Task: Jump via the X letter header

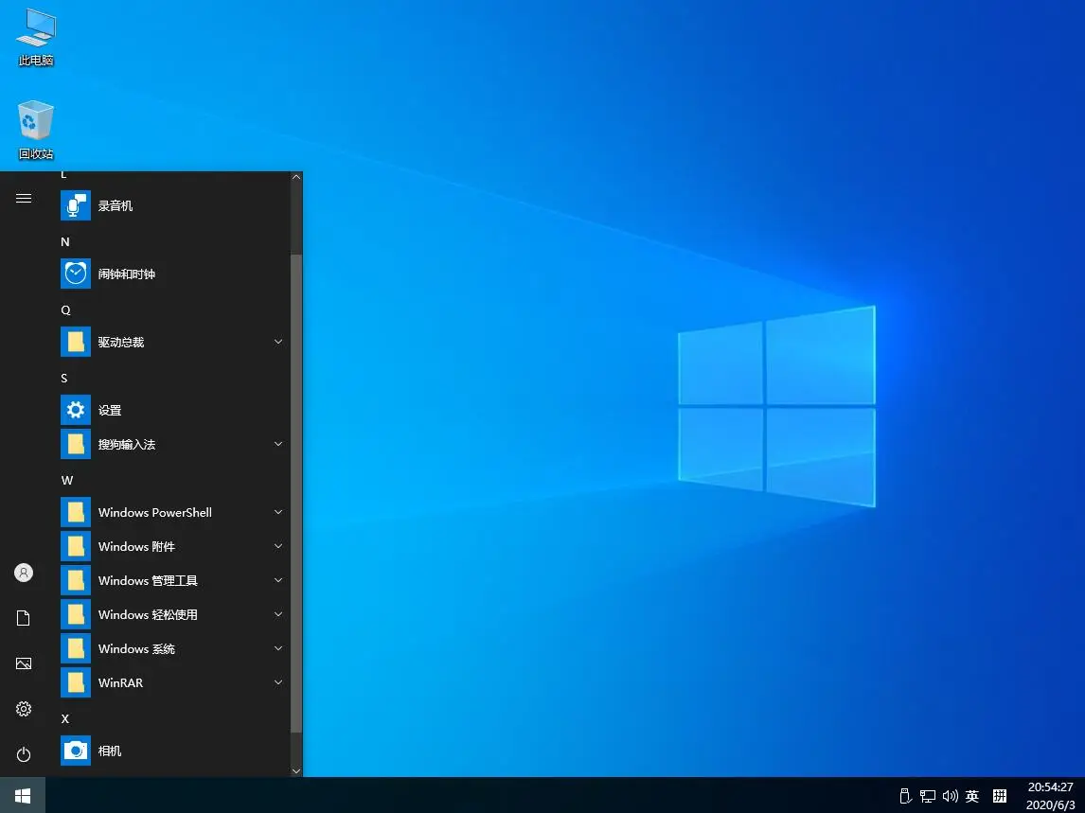Action: click(x=65, y=719)
